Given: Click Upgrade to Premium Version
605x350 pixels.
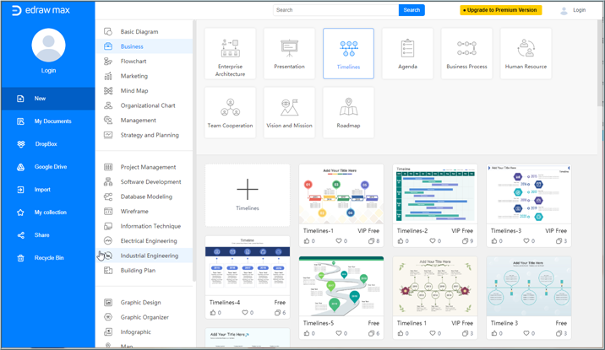Looking at the screenshot, I should click(501, 10).
